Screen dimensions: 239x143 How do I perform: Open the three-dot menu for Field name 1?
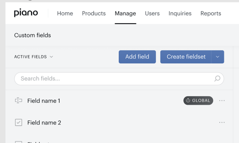(x=222, y=101)
